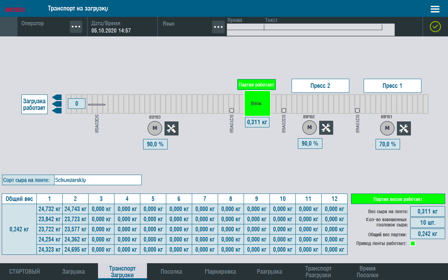
Task: Open the hamburger main menu
Action: (435, 9)
